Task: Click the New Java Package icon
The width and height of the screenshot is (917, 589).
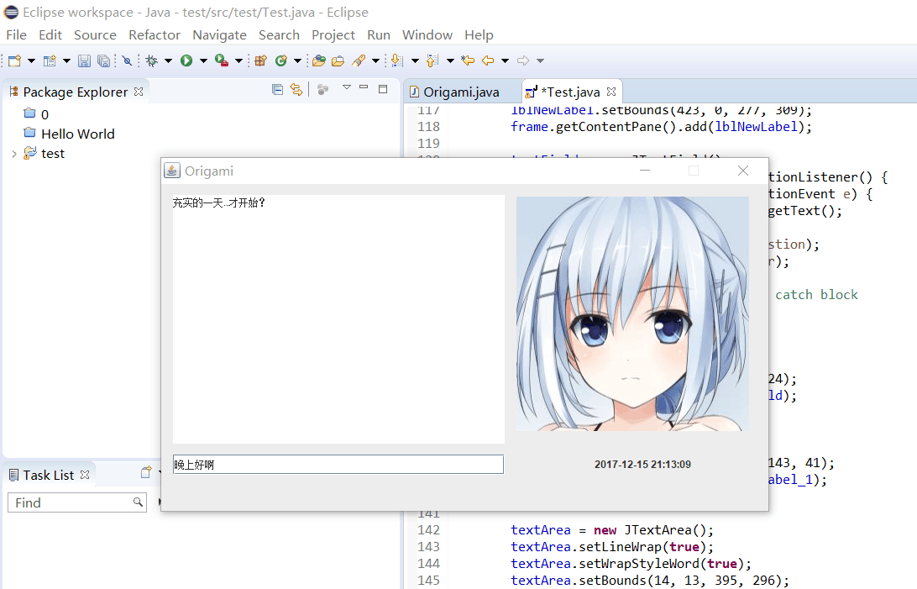Action: [261, 60]
